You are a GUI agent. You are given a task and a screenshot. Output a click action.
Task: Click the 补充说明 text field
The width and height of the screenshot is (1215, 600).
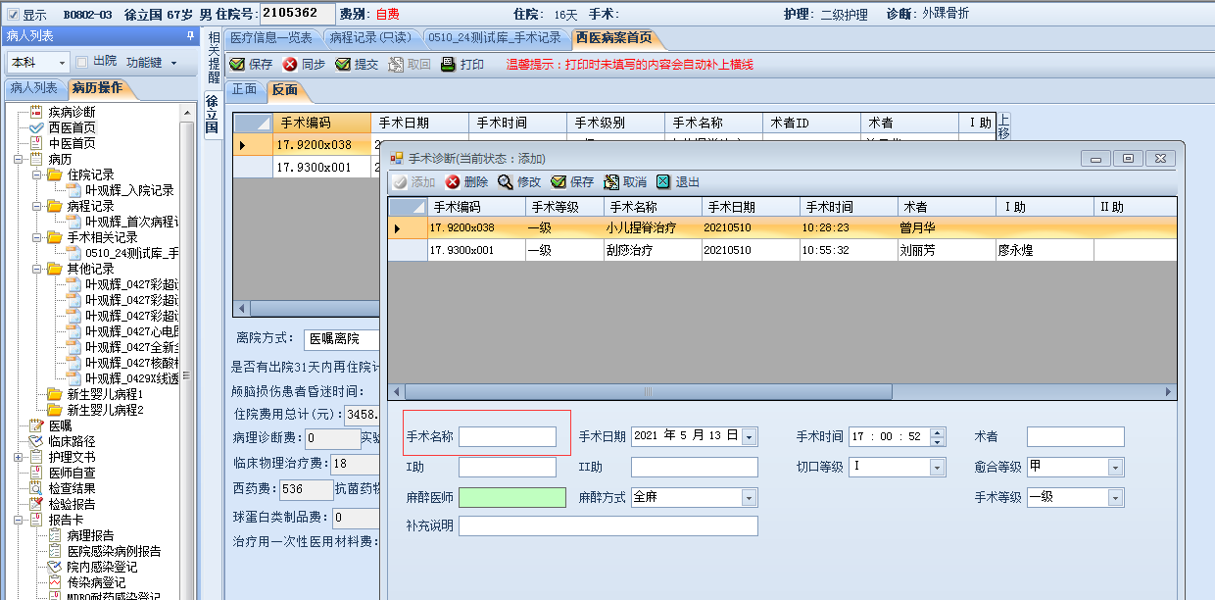pos(608,525)
